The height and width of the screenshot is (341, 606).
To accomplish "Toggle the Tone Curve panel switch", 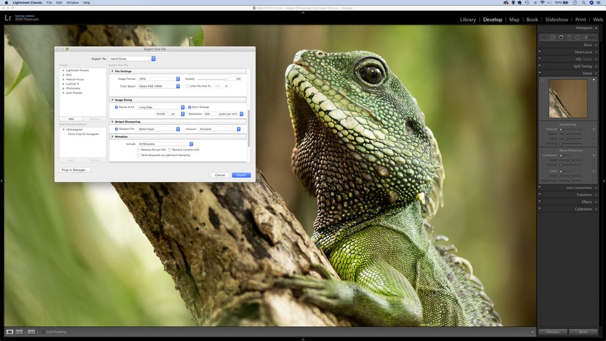I will click(540, 52).
